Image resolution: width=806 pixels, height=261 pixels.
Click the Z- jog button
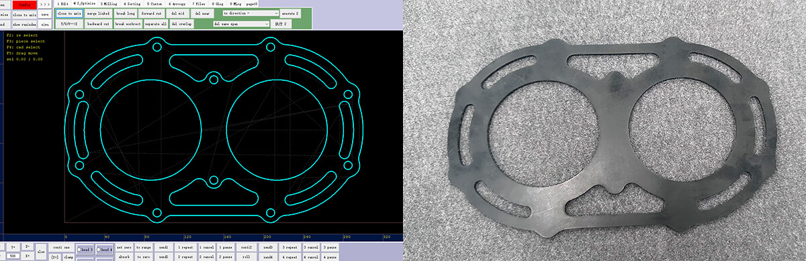pyautogui.click(x=28, y=246)
